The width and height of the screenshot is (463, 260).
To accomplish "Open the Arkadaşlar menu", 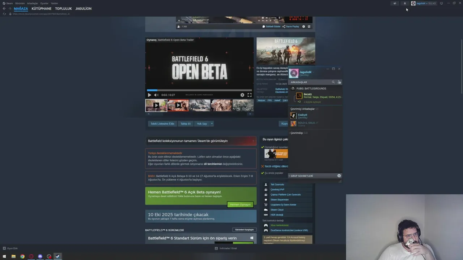I will [33, 3].
